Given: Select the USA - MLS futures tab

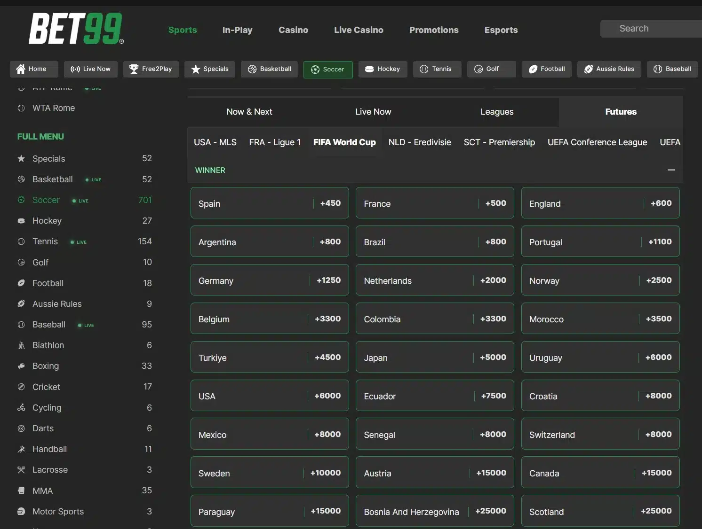Looking at the screenshot, I should coord(215,142).
